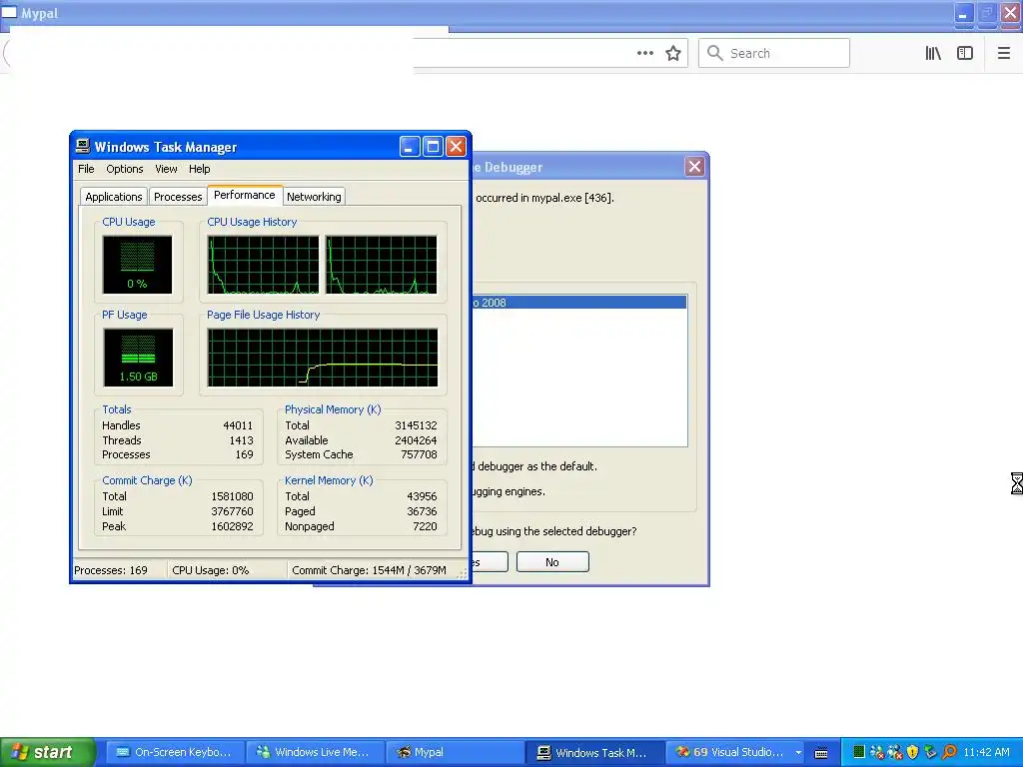
Task: Click the PF Usage 1.50 GB gauge
Action: (138, 358)
